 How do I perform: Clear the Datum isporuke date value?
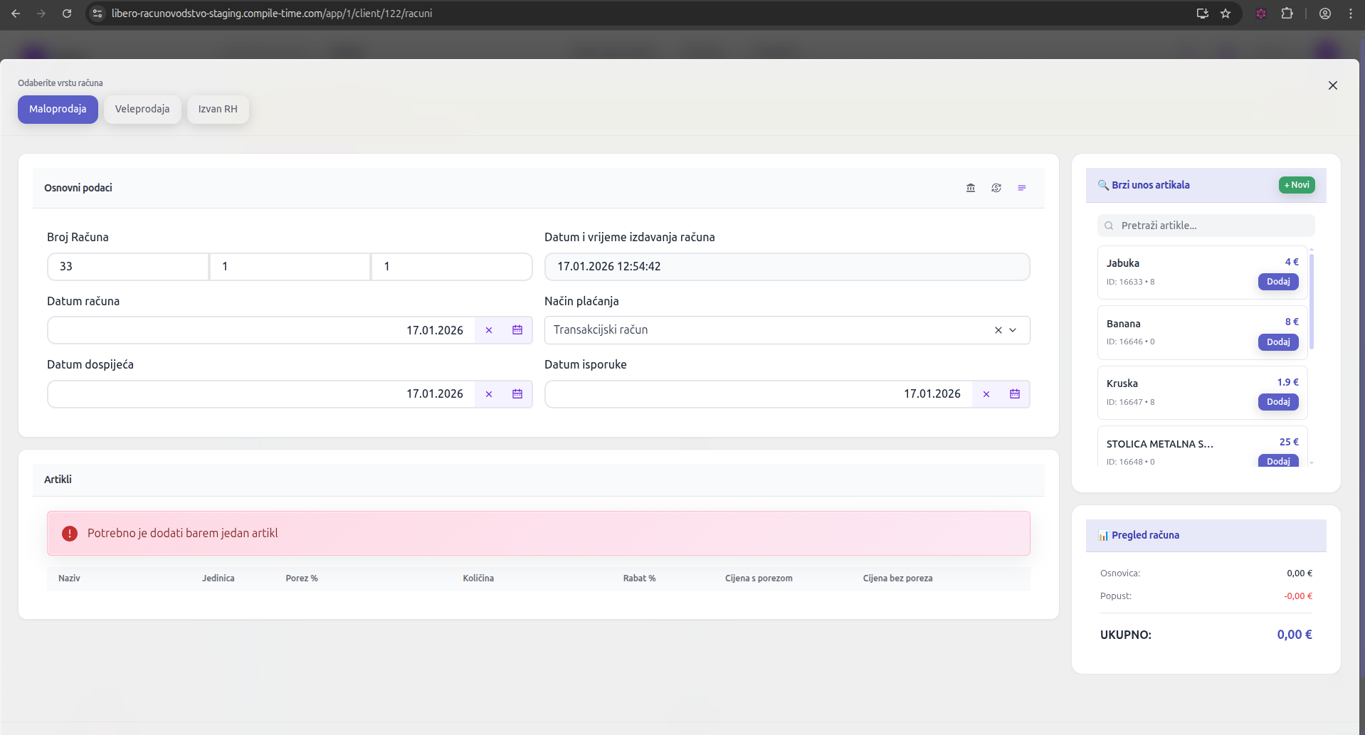986,394
